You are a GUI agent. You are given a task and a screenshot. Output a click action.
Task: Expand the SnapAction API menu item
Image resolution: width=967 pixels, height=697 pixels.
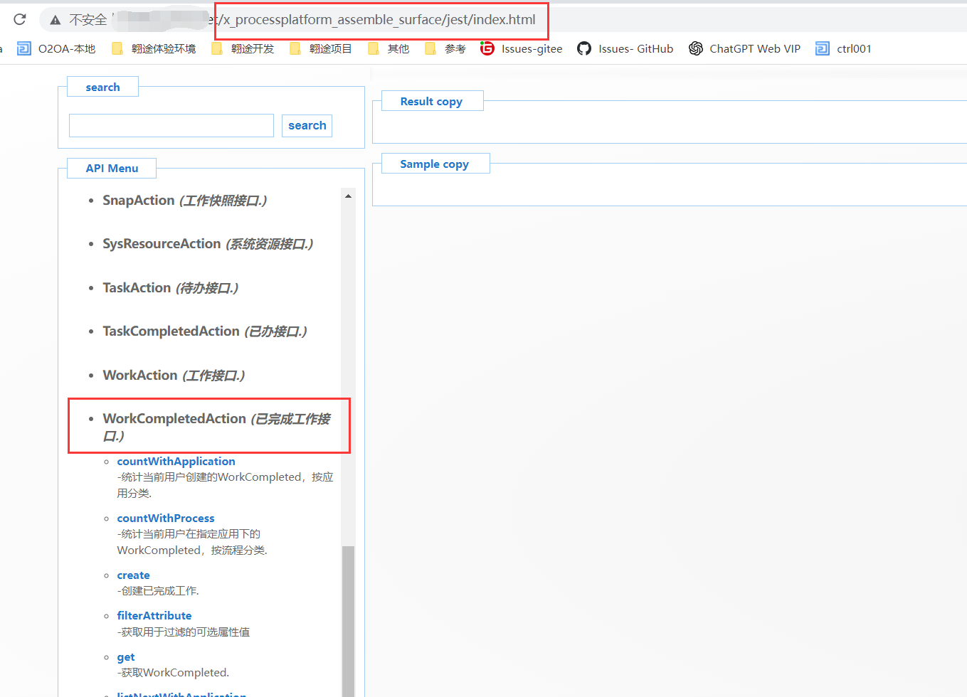pos(185,201)
